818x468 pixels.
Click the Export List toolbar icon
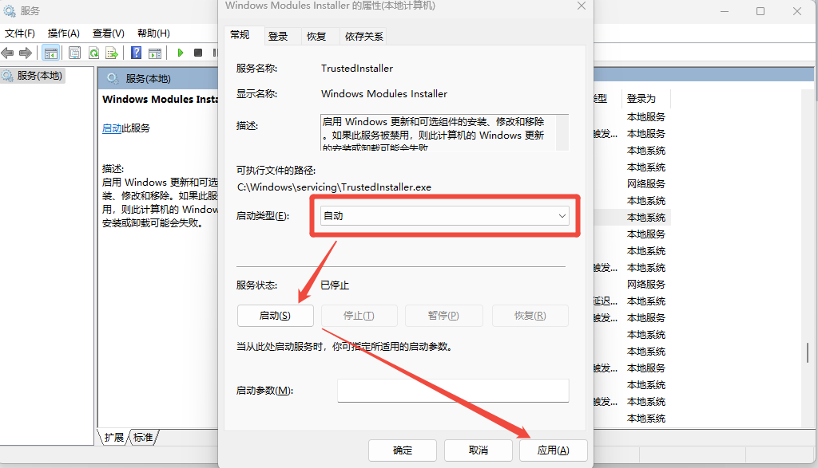pyautogui.click(x=112, y=53)
